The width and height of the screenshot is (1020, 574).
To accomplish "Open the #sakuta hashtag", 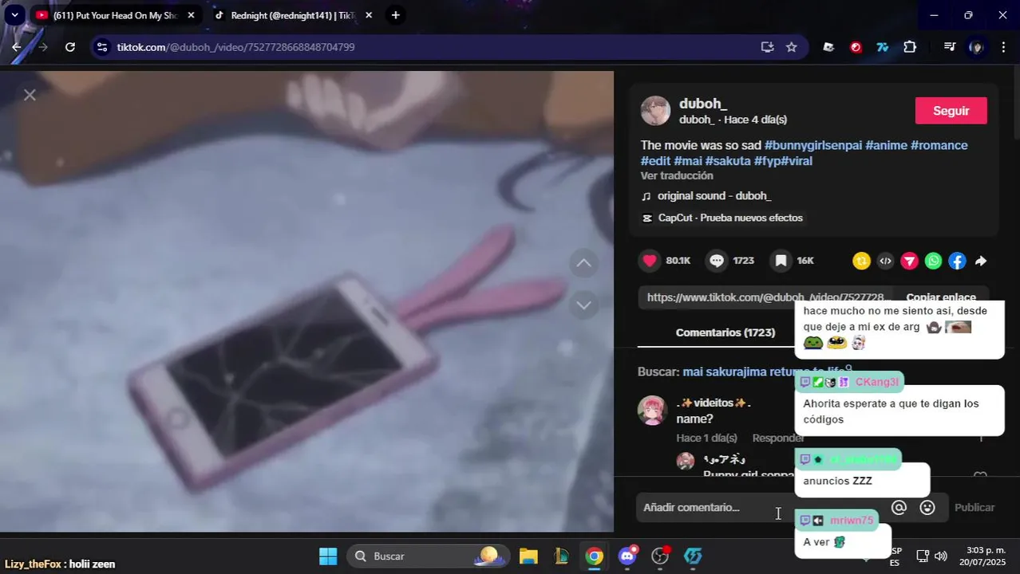I will tap(728, 161).
